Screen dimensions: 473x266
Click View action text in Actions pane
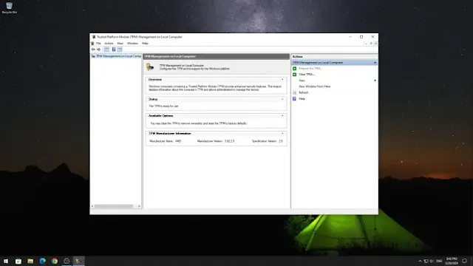[x=302, y=81]
